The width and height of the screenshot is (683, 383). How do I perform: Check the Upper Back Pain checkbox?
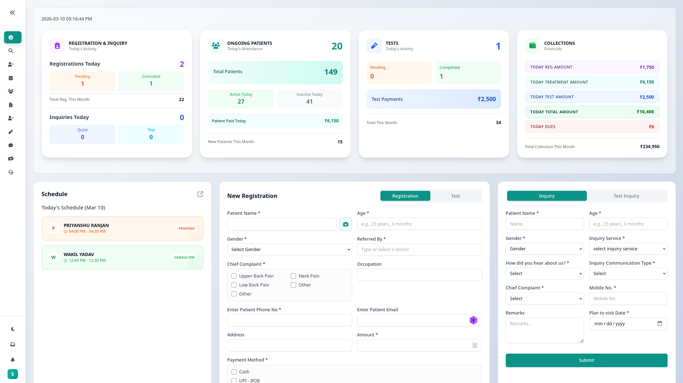point(234,276)
